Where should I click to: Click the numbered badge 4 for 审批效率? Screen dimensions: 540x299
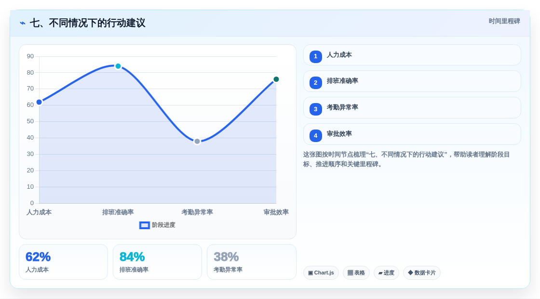coord(315,136)
